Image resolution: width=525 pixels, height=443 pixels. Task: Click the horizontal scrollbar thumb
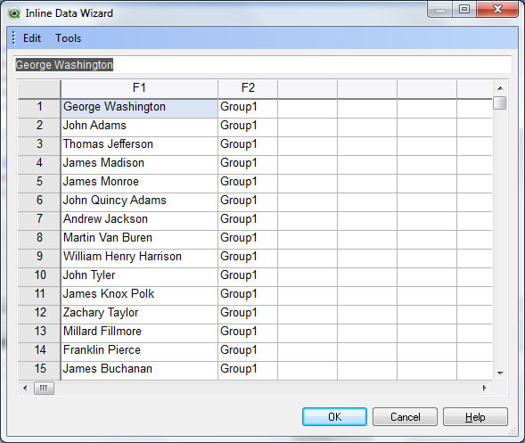[x=44, y=388]
